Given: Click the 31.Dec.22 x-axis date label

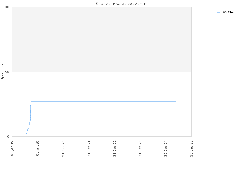Looking at the screenshot, I should (115, 149).
